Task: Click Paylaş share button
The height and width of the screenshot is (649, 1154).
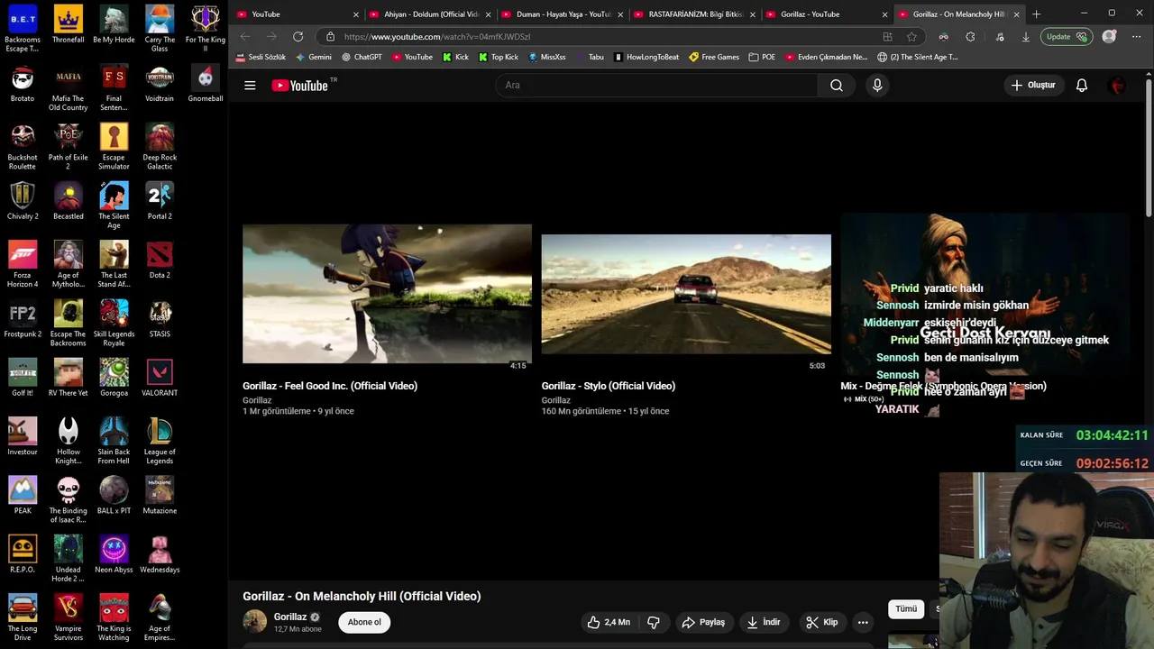Action: pyautogui.click(x=703, y=622)
